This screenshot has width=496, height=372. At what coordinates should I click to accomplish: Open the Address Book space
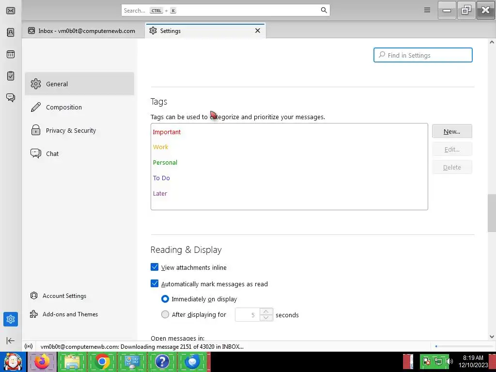pos(11,32)
